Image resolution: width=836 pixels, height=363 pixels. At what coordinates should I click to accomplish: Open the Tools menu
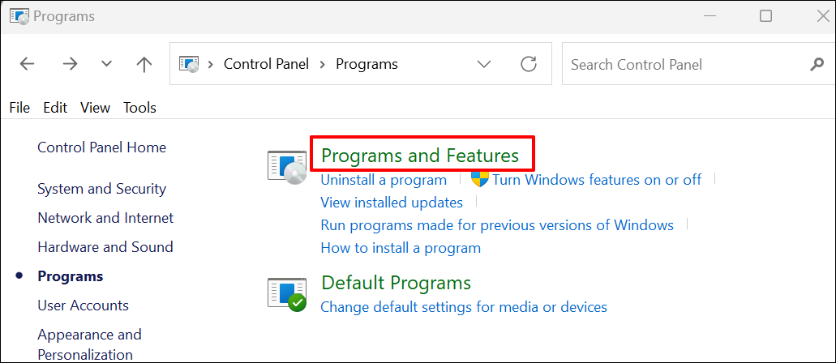pyautogui.click(x=139, y=107)
